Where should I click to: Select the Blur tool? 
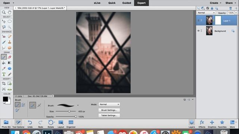coord(4,48)
